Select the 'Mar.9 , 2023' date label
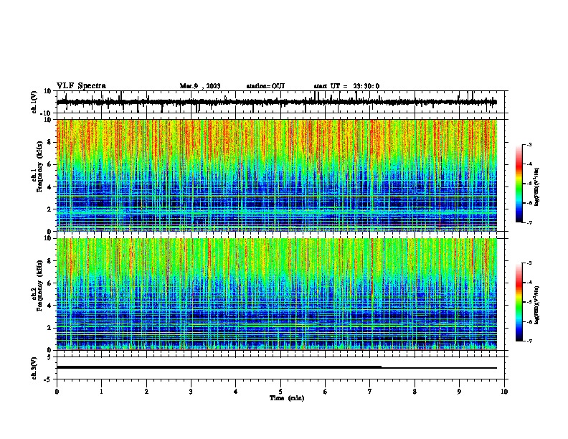This screenshot has height=439, width=568. [200, 86]
